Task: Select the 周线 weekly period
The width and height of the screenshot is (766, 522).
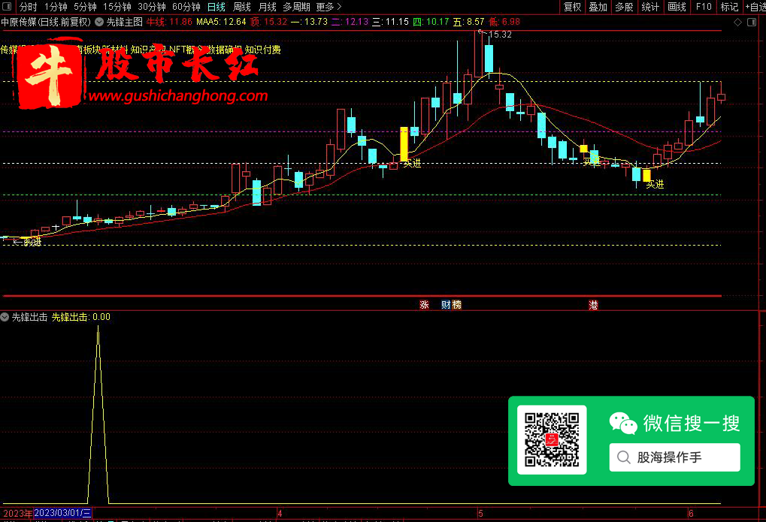Action: tap(241, 7)
